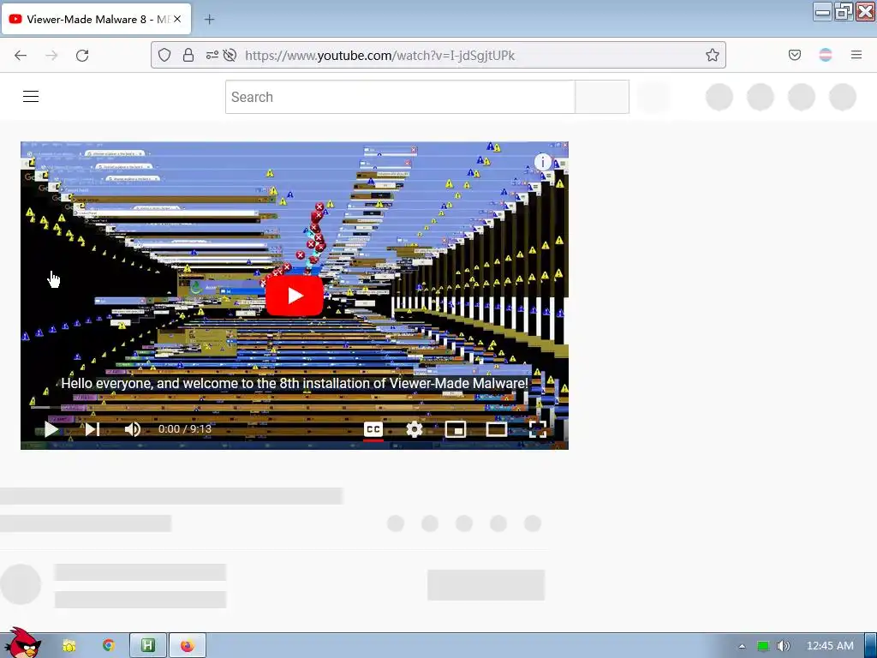Viewport: 877px width, 658px height.
Task: Open video settings gear
Action: pos(415,429)
